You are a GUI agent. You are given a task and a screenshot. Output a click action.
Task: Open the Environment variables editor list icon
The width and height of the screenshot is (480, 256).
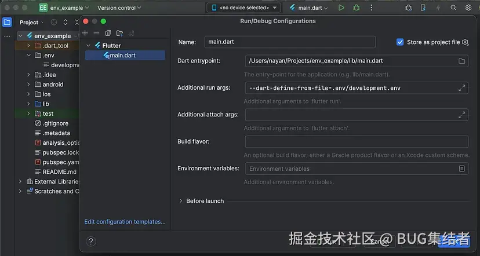click(x=461, y=169)
